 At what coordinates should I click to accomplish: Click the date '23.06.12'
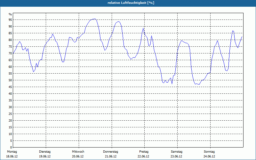(176, 156)
